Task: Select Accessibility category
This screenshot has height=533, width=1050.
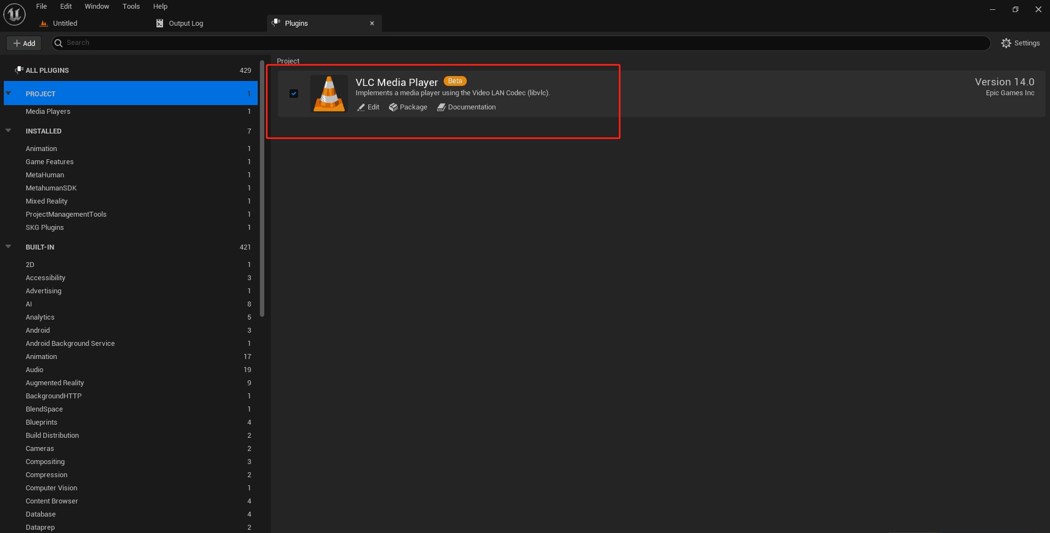Action: (x=131, y=277)
